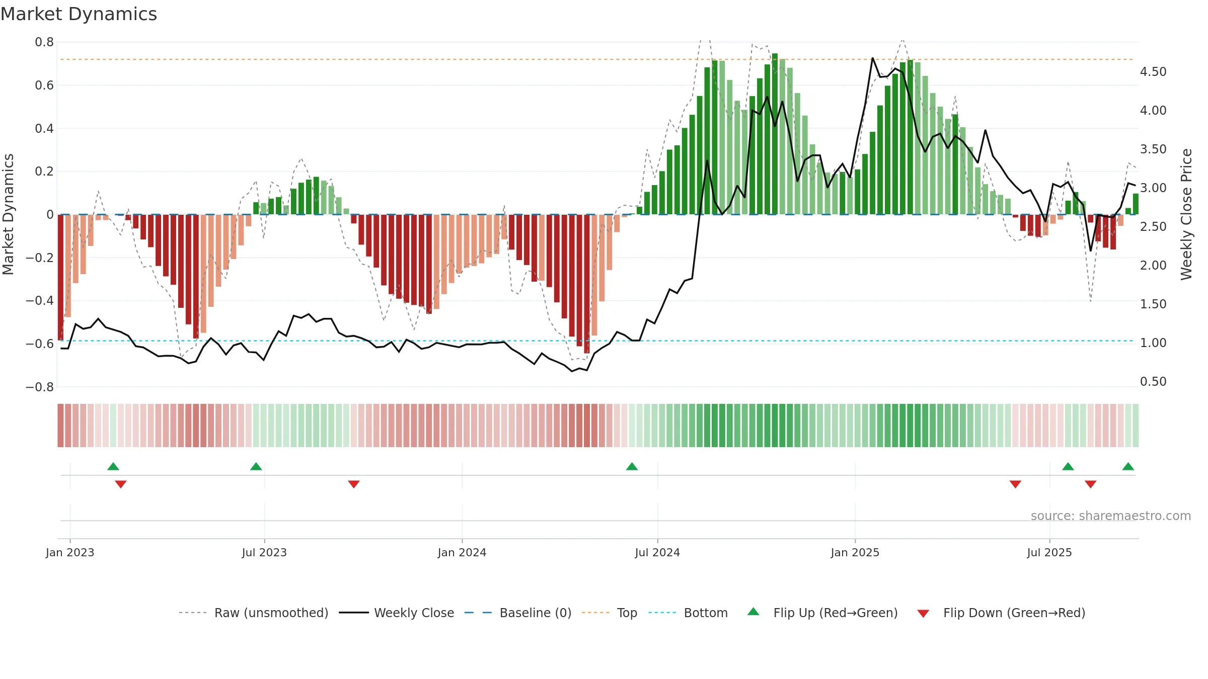
Task: Select the latest Flip Down triangle after Jul 2025
Action: coord(1091,484)
